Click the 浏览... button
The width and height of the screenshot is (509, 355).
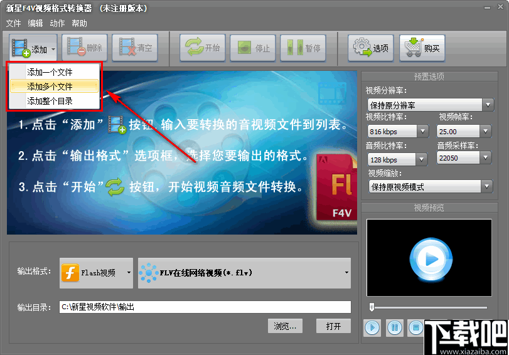pos(285,326)
